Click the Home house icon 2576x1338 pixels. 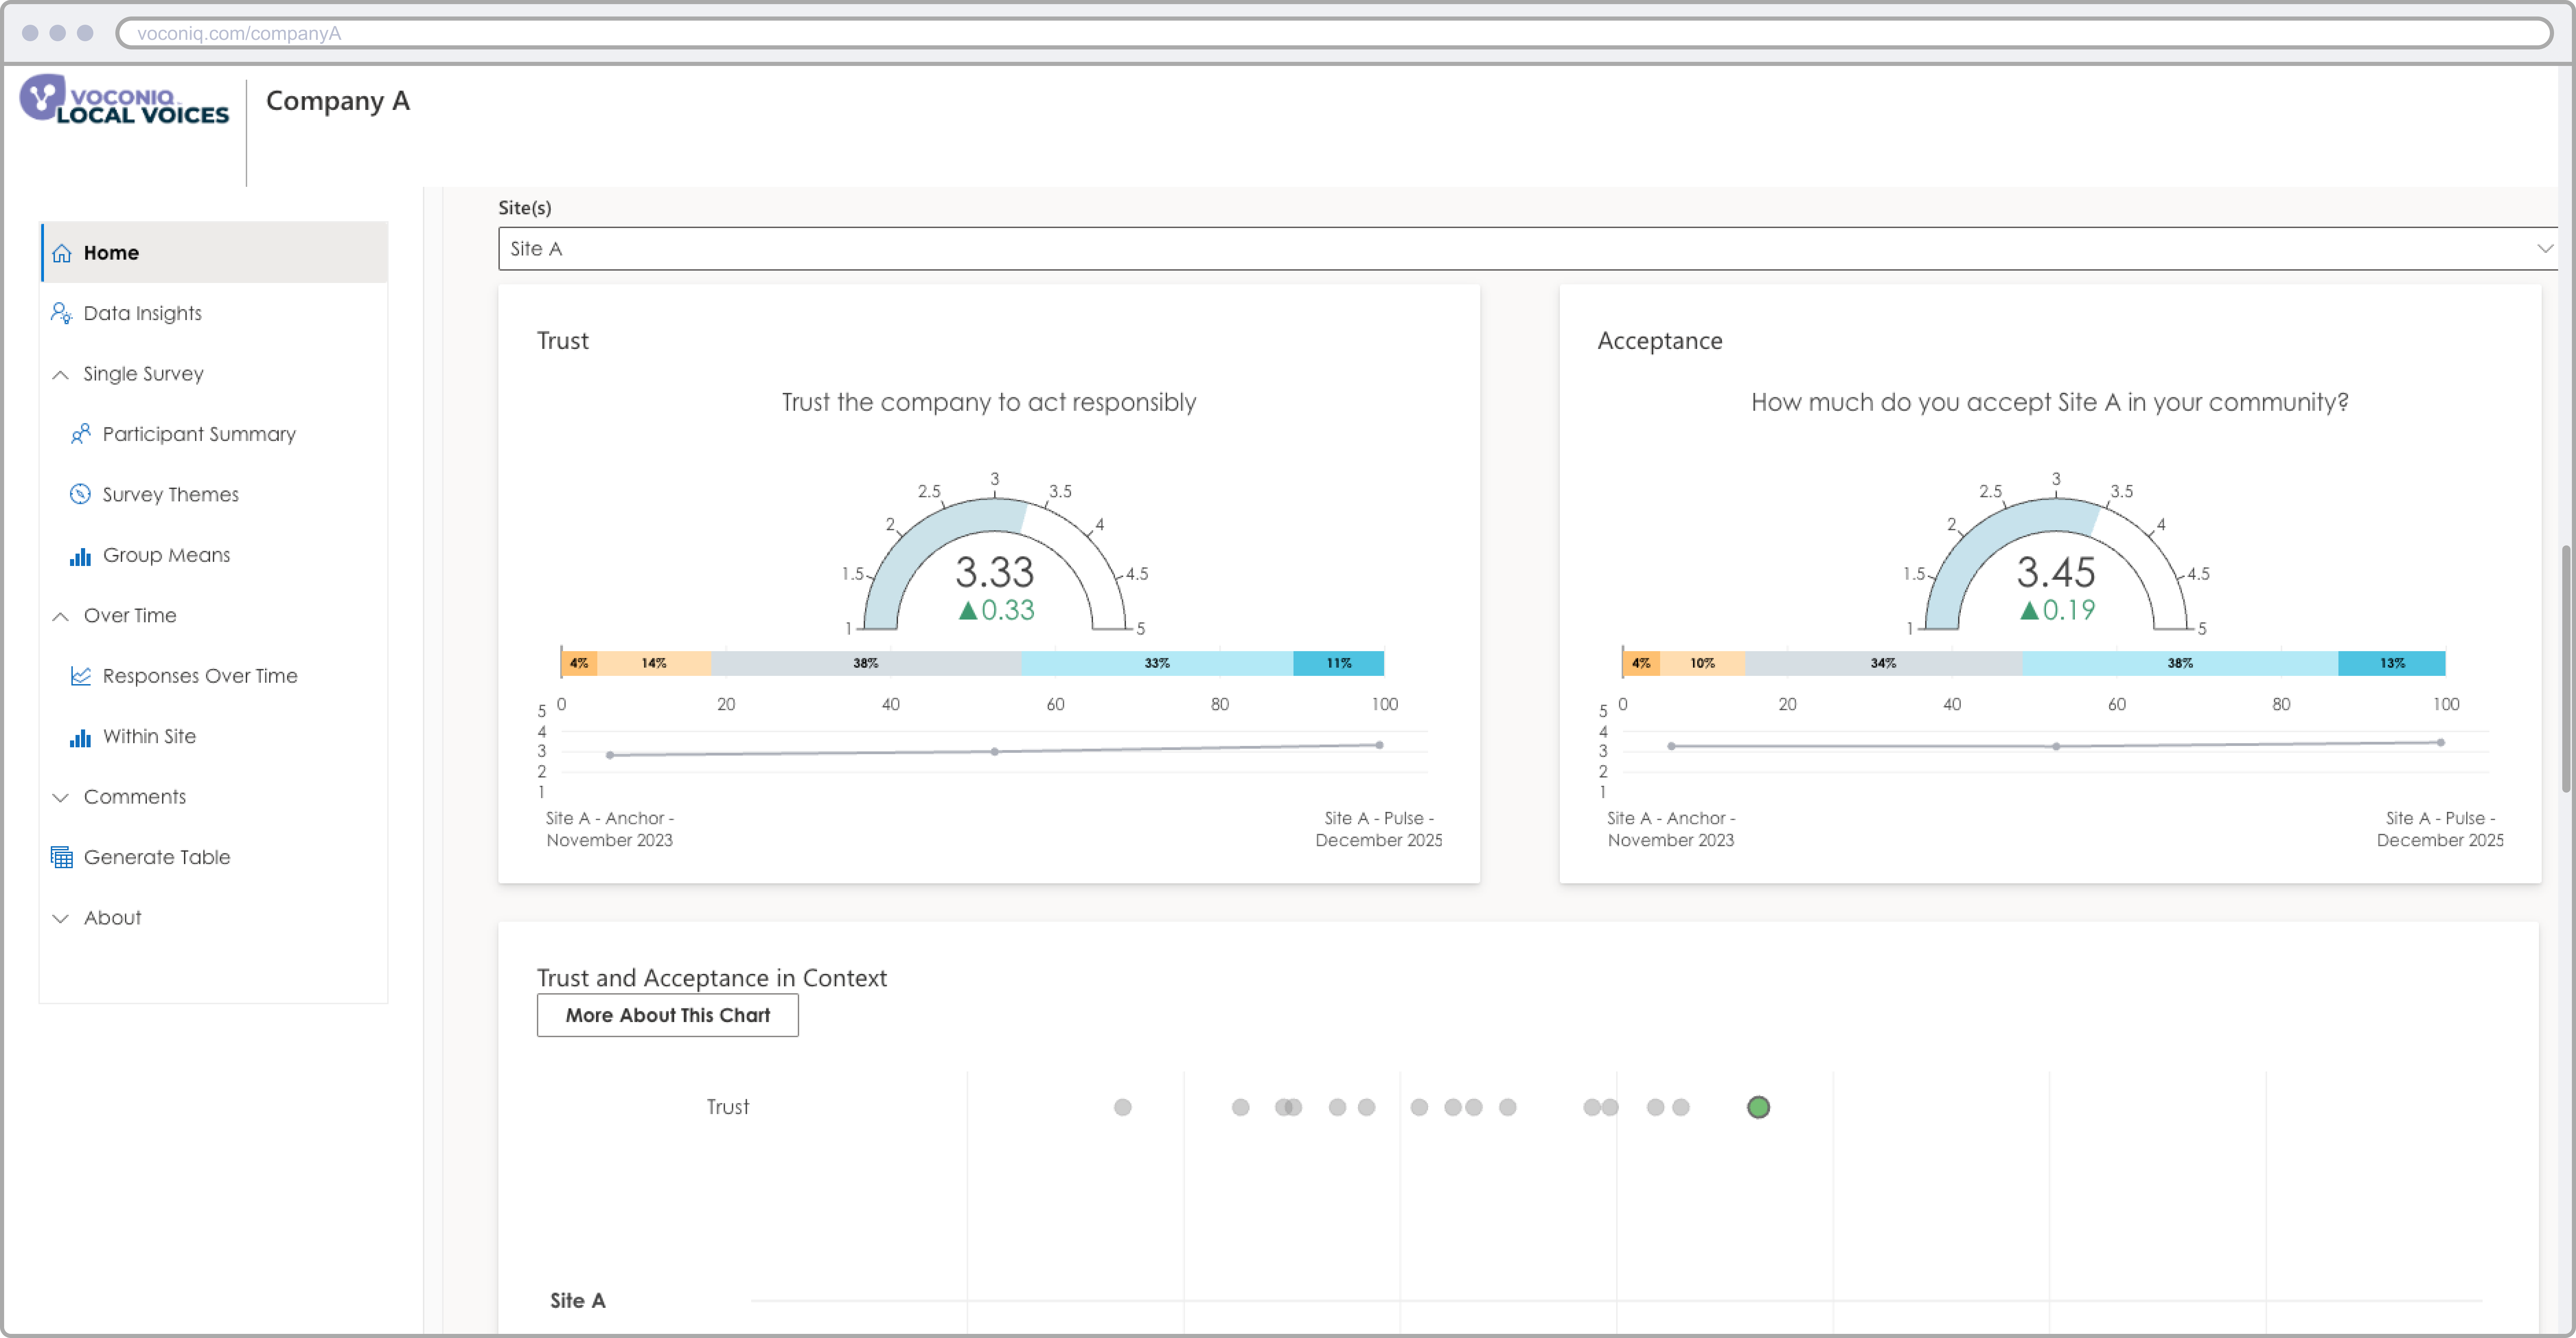pyautogui.click(x=62, y=253)
